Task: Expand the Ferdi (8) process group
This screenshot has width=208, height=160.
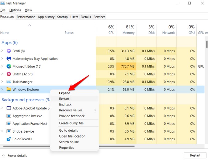Action: tap(2, 51)
